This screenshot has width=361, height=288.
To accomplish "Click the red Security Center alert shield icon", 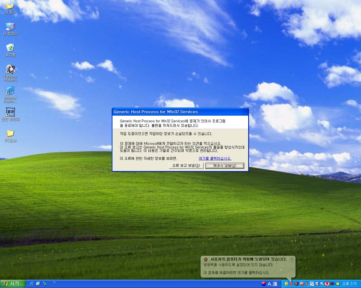I will coord(291,284).
